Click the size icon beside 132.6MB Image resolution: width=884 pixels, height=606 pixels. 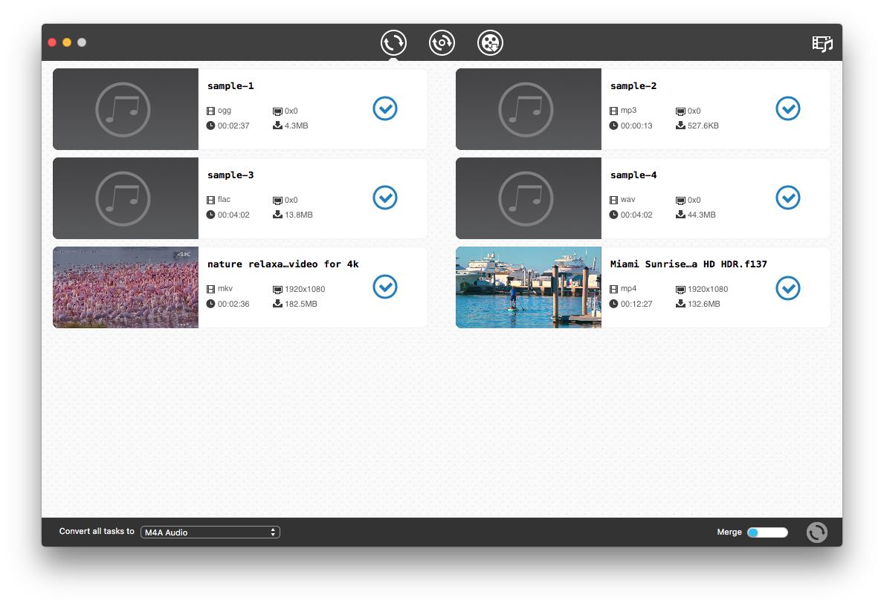coord(680,303)
